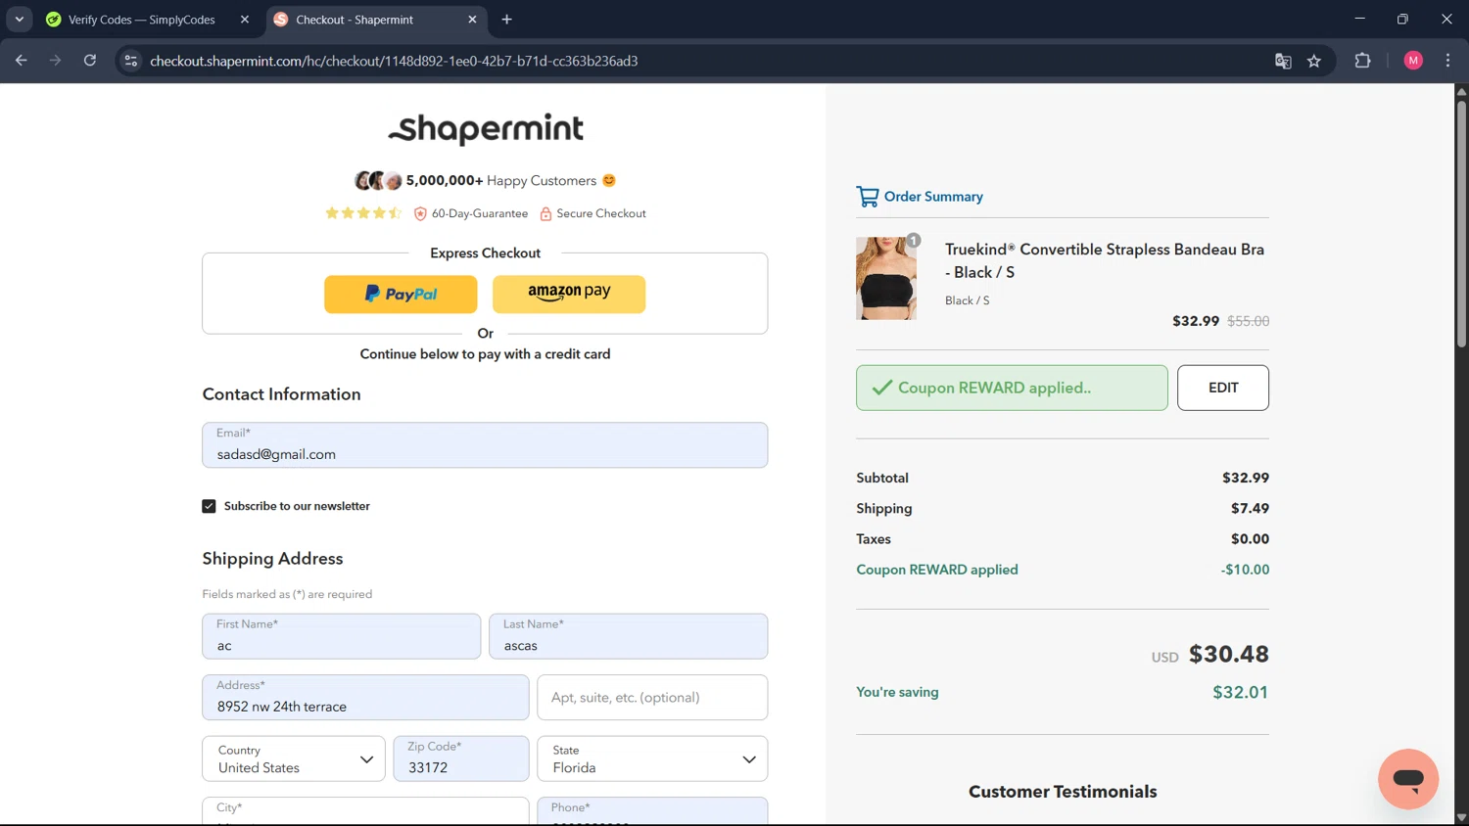The height and width of the screenshot is (826, 1469).
Task: Open the Chrome three-dot menu
Action: click(1447, 61)
